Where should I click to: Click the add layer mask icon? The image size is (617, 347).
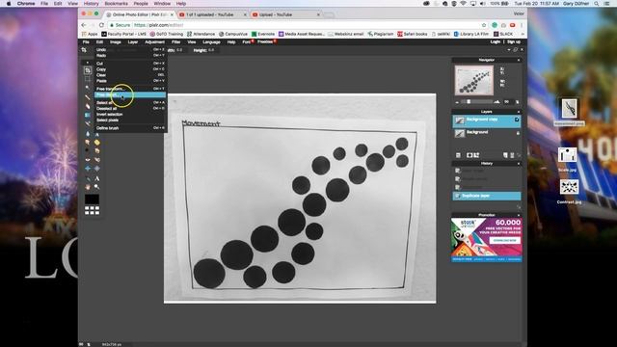click(x=469, y=155)
